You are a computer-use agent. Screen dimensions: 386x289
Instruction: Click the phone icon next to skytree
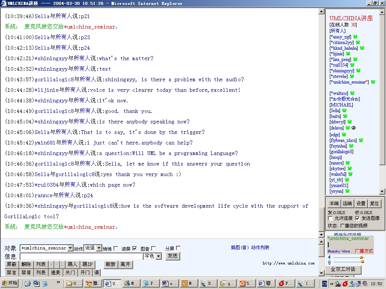tap(349, 169)
